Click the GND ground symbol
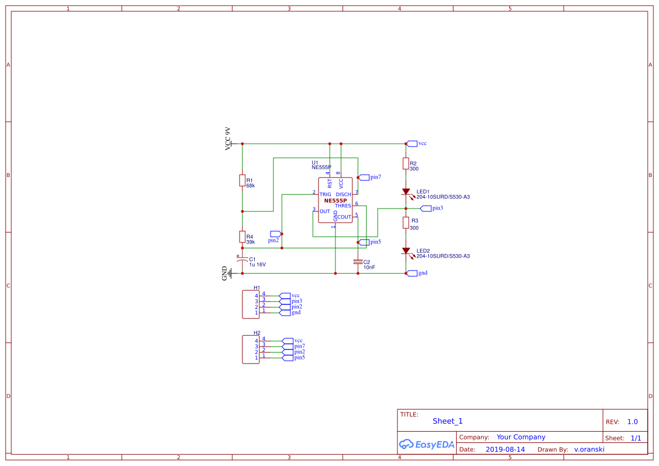The image size is (659, 466). (x=230, y=273)
